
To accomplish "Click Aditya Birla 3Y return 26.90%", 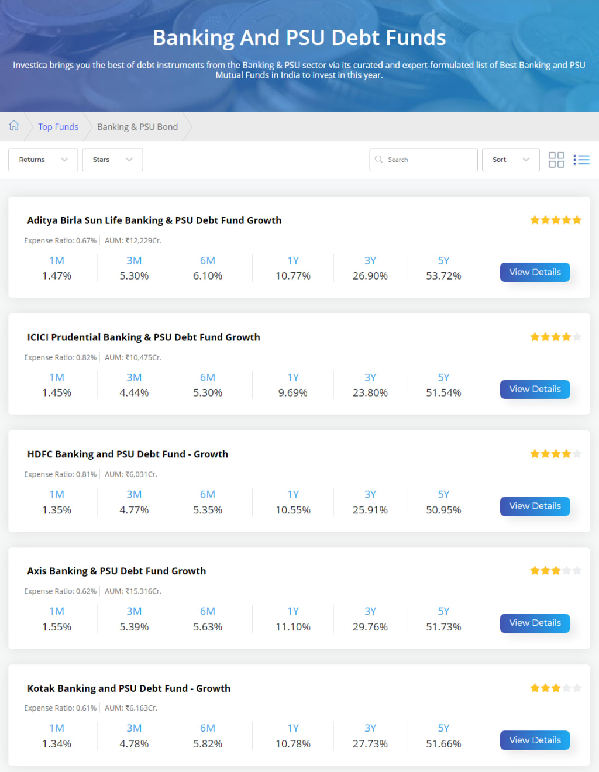I will pyautogui.click(x=370, y=276).
